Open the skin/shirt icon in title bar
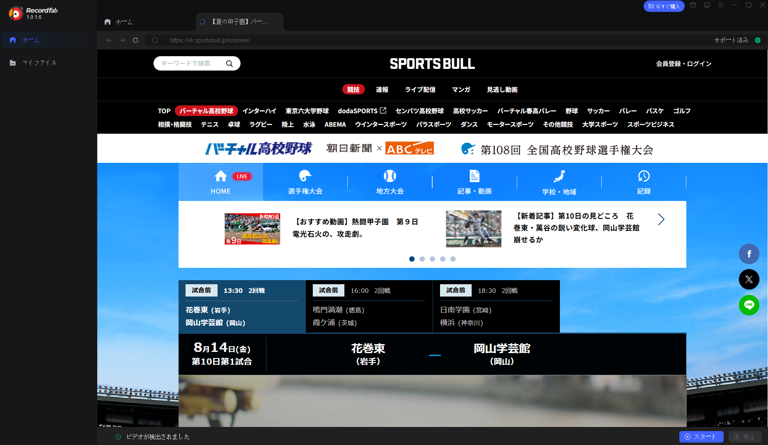Screen dimensions: 768x445 (x=707, y=5)
